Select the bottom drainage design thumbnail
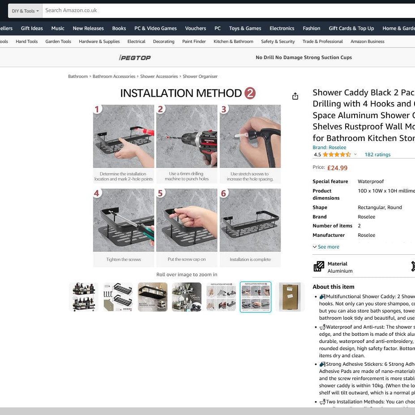This screenshot has height=415, width=415. click(x=153, y=297)
